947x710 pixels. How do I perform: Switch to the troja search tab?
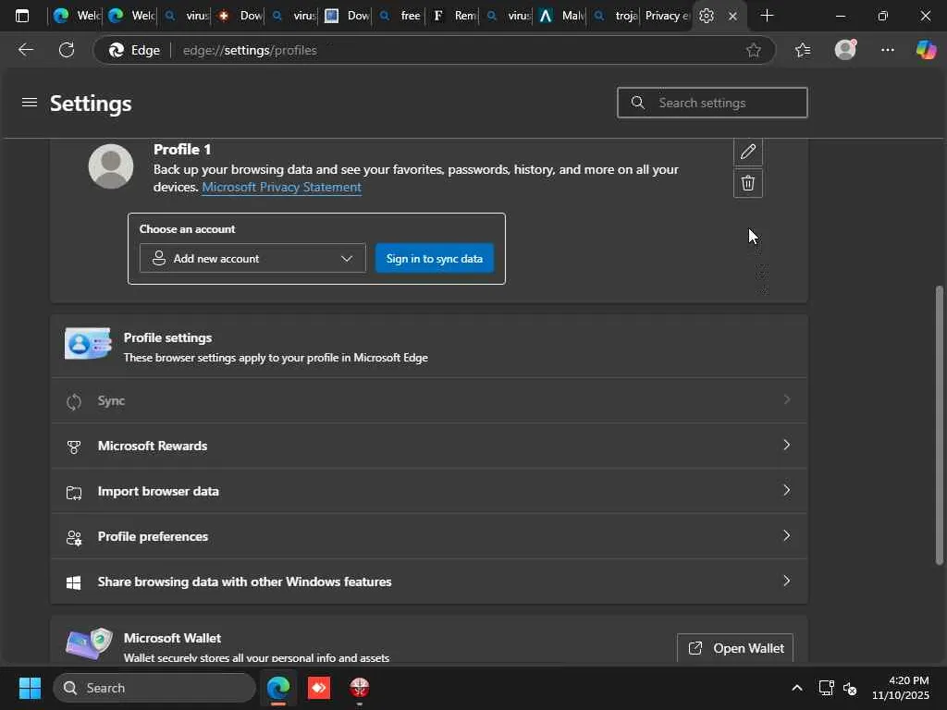[614, 16]
